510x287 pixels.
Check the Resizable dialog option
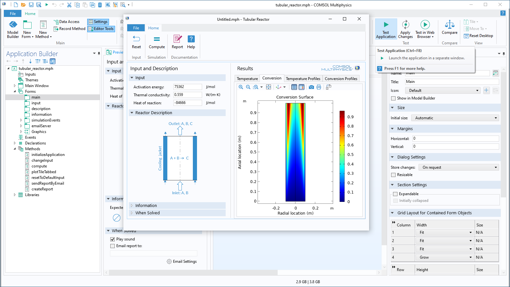[x=393, y=175]
